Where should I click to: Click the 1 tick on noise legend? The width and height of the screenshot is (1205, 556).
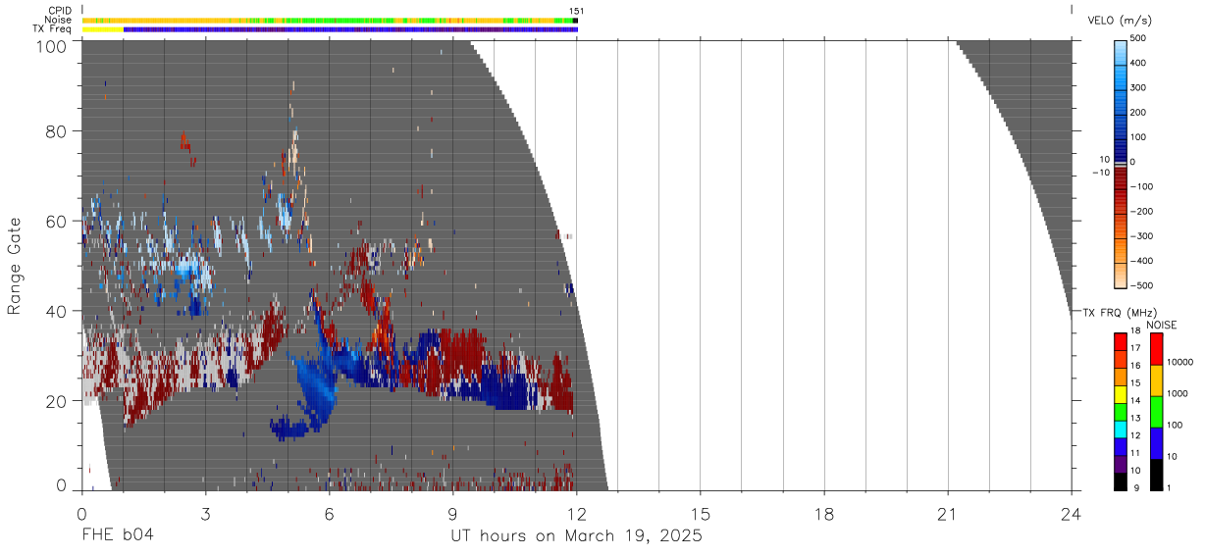[1169, 488]
